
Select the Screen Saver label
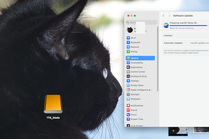point(137,85)
